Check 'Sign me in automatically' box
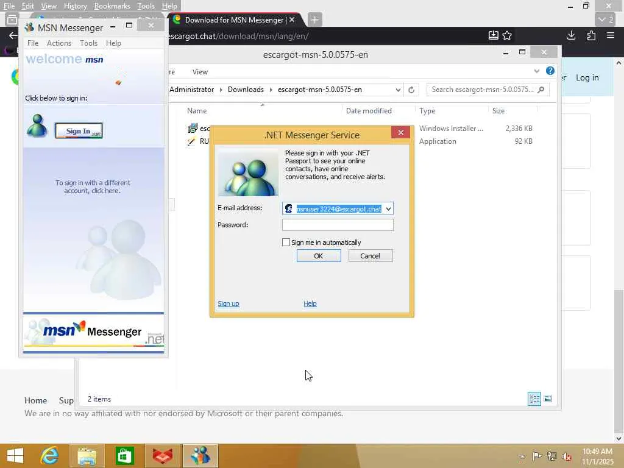Viewport: 624px width, 468px height. click(286, 243)
